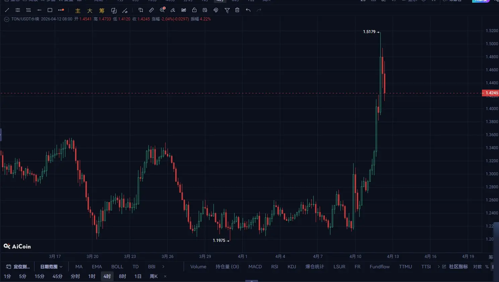Enable the 持仓量 (OI) indicator
Screen dimensions: 499x282
pos(227,267)
